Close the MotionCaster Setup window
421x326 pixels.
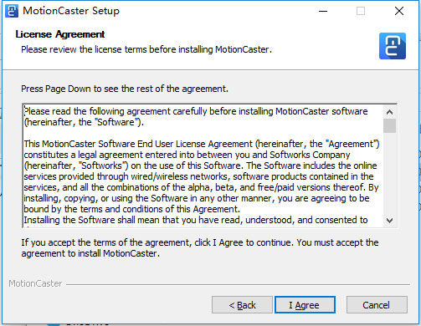tap(399, 11)
